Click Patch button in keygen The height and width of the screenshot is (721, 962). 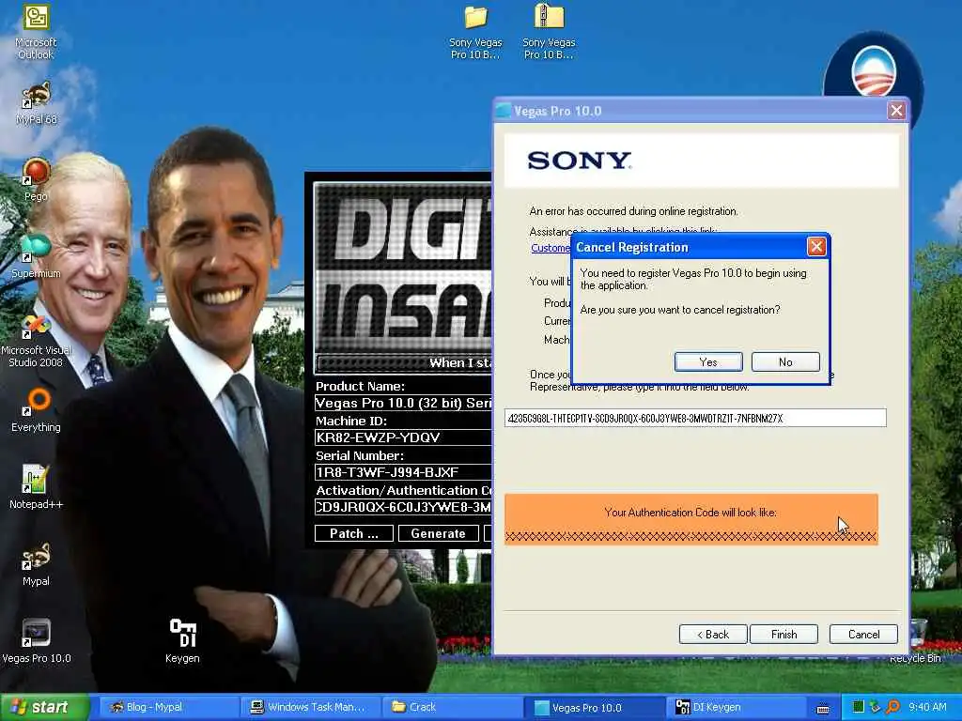click(x=354, y=533)
